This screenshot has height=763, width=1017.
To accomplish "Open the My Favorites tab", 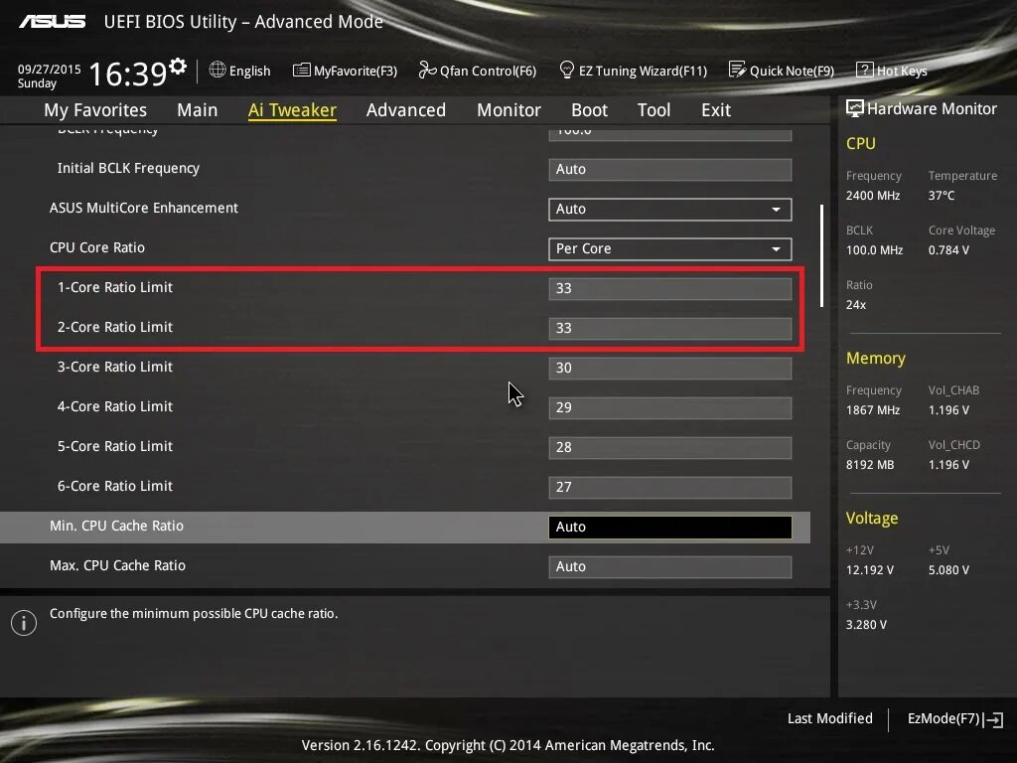I will click(95, 110).
